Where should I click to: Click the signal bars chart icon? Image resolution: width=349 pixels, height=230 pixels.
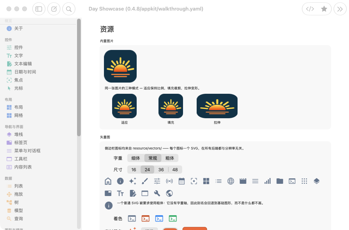(268, 181)
